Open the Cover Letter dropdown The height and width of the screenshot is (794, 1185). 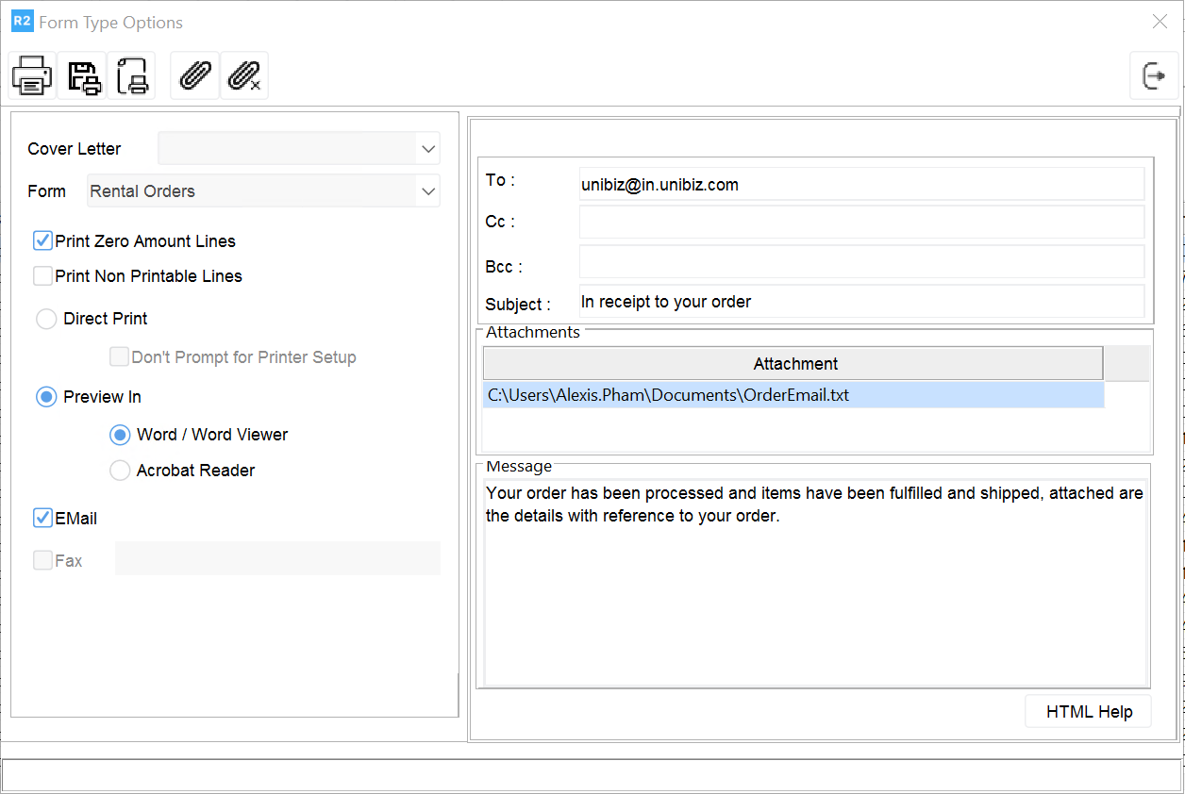point(428,149)
